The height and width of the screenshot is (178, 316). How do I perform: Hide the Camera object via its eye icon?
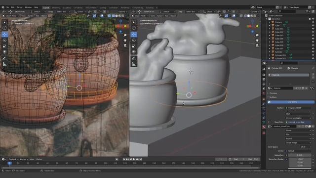313,22
